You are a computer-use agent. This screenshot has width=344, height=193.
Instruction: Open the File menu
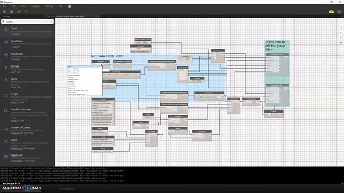pos(4,6)
